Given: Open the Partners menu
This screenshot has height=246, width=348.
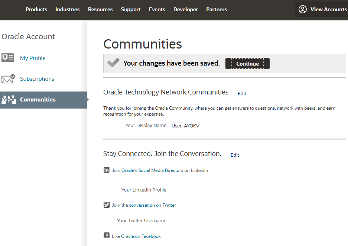Looking at the screenshot, I should point(217,9).
